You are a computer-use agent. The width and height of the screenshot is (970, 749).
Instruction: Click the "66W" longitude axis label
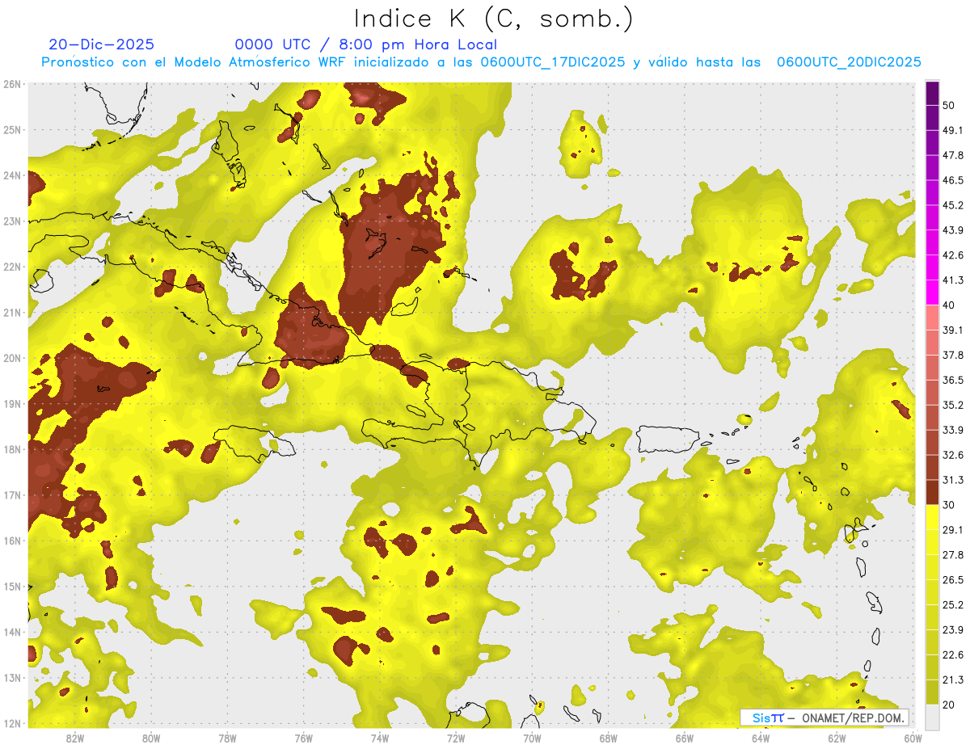click(684, 738)
